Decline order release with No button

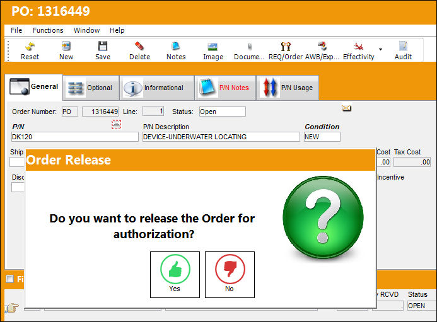coord(230,275)
